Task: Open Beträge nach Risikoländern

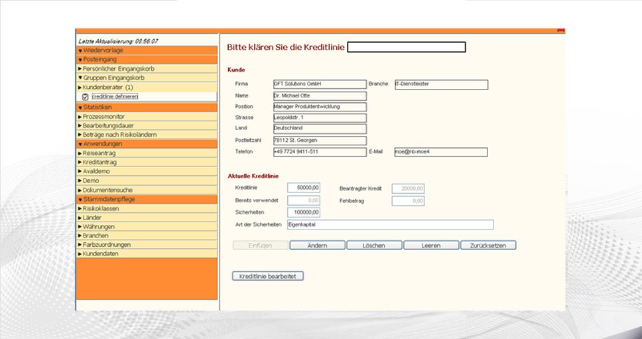Action: click(147, 135)
